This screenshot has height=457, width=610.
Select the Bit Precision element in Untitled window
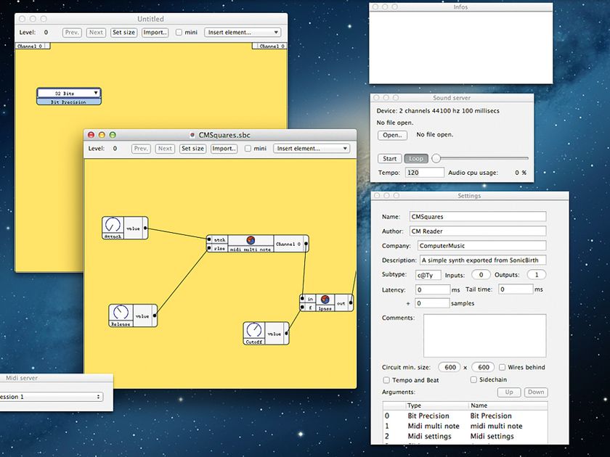(x=69, y=102)
